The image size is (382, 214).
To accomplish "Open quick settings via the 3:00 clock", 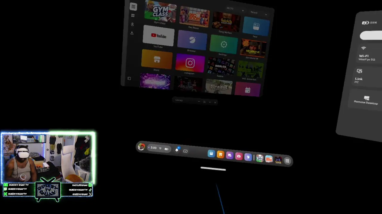I will [153, 148].
